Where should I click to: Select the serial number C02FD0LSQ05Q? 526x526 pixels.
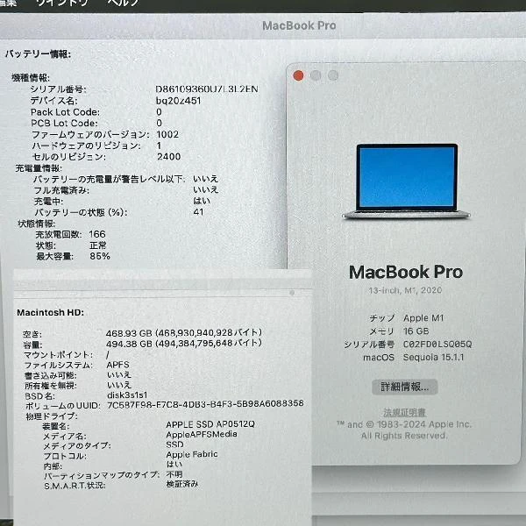click(437, 345)
